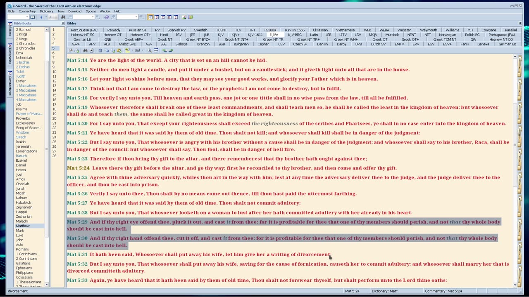The height and width of the screenshot is (297, 529).
Task: Open the Window menu
Action: (105, 11)
